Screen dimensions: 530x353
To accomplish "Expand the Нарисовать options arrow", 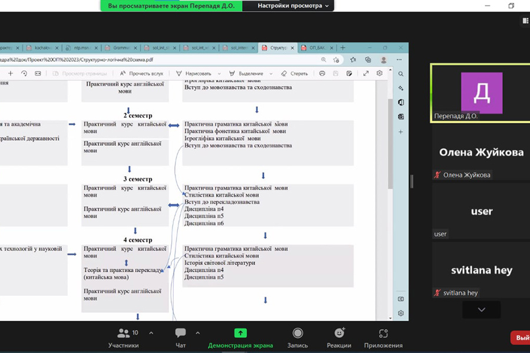I will point(220,74).
